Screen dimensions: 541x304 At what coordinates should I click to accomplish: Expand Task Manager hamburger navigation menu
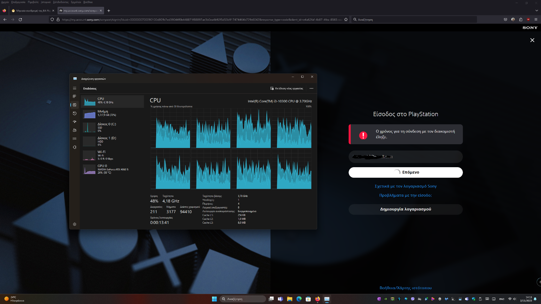pos(75,88)
